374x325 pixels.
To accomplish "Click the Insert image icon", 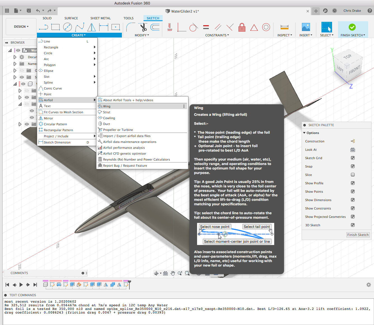I will [306, 27].
